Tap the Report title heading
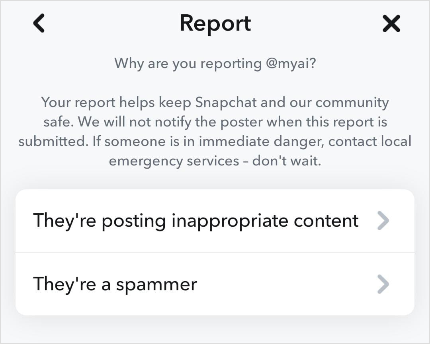The height and width of the screenshot is (344, 430). click(215, 23)
